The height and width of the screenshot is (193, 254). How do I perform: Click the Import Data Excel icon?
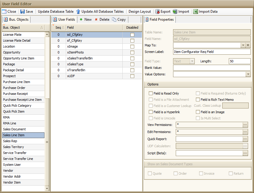coord(196,12)
